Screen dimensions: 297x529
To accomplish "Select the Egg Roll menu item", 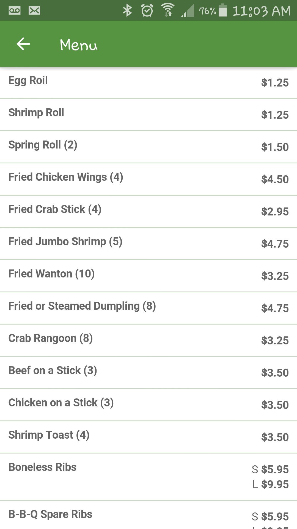I will 28,80.
